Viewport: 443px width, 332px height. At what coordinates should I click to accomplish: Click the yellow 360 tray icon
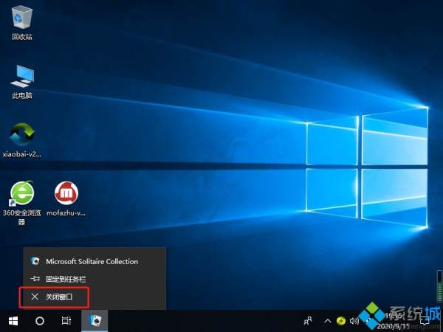pos(341,321)
